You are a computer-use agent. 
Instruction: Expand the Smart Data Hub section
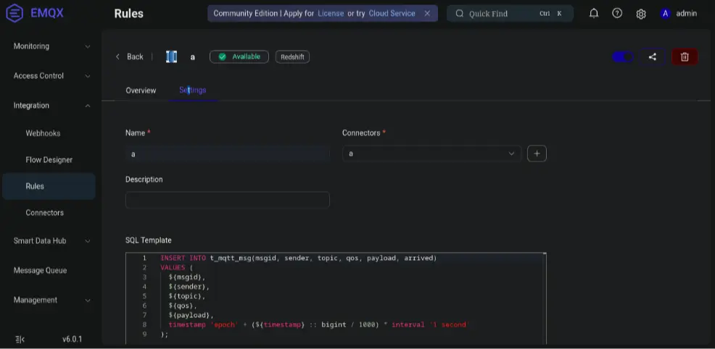51,241
